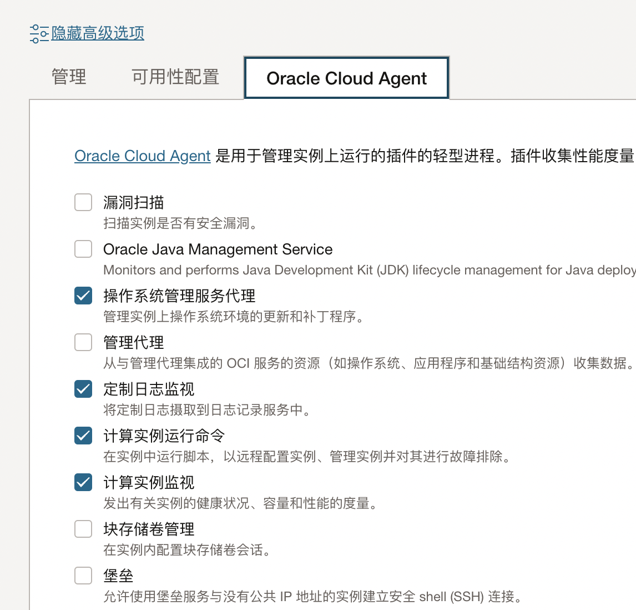Click the Oracle Java Management Service label
The image size is (636, 610).
pos(218,249)
